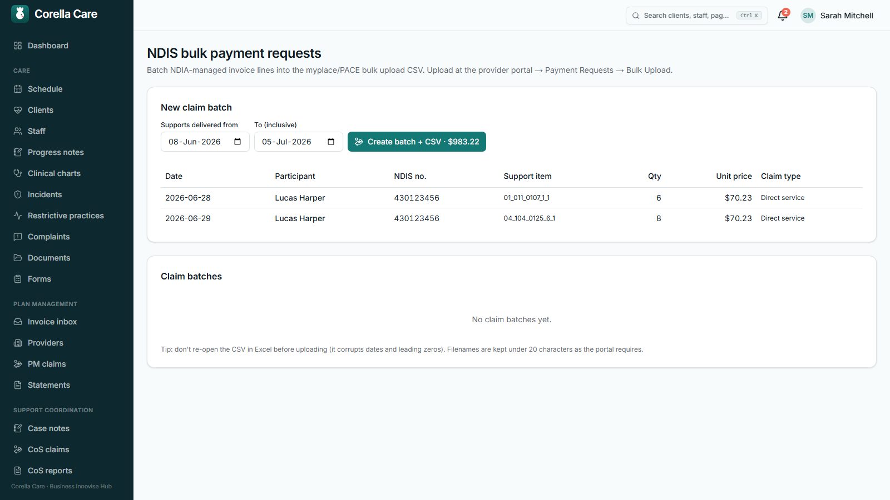Screen dimensions: 890x500
Task: Click the Incidents shield icon
Action: click(18, 194)
